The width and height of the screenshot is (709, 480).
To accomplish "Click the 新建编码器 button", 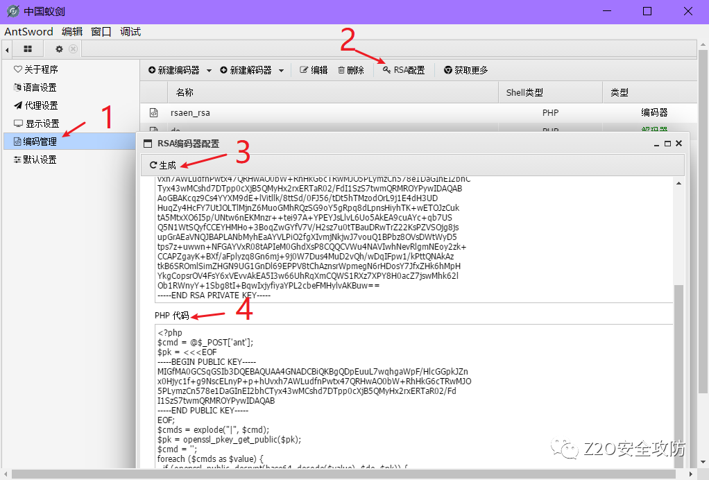I will (x=174, y=70).
